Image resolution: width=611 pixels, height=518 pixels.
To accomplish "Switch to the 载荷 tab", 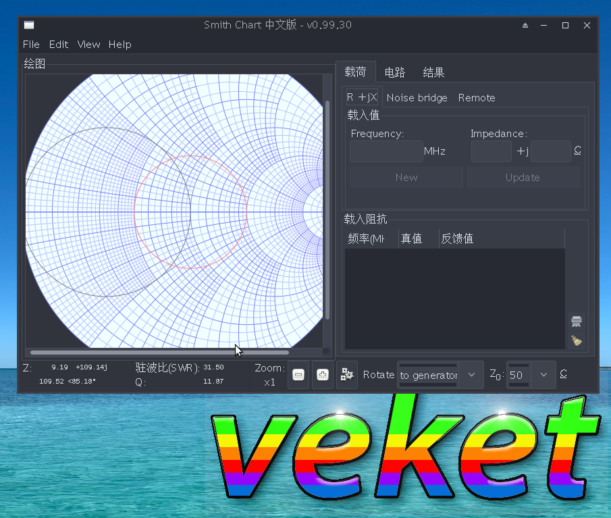I will pyautogui.click(x=355, y=72).
